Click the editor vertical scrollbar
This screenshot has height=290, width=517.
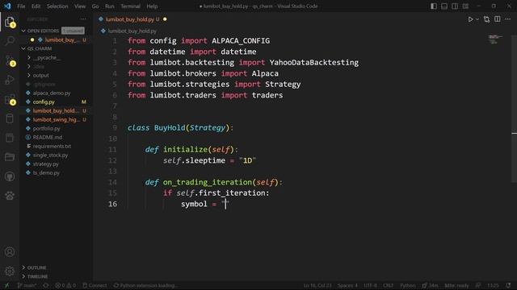(x=515, y=109)
